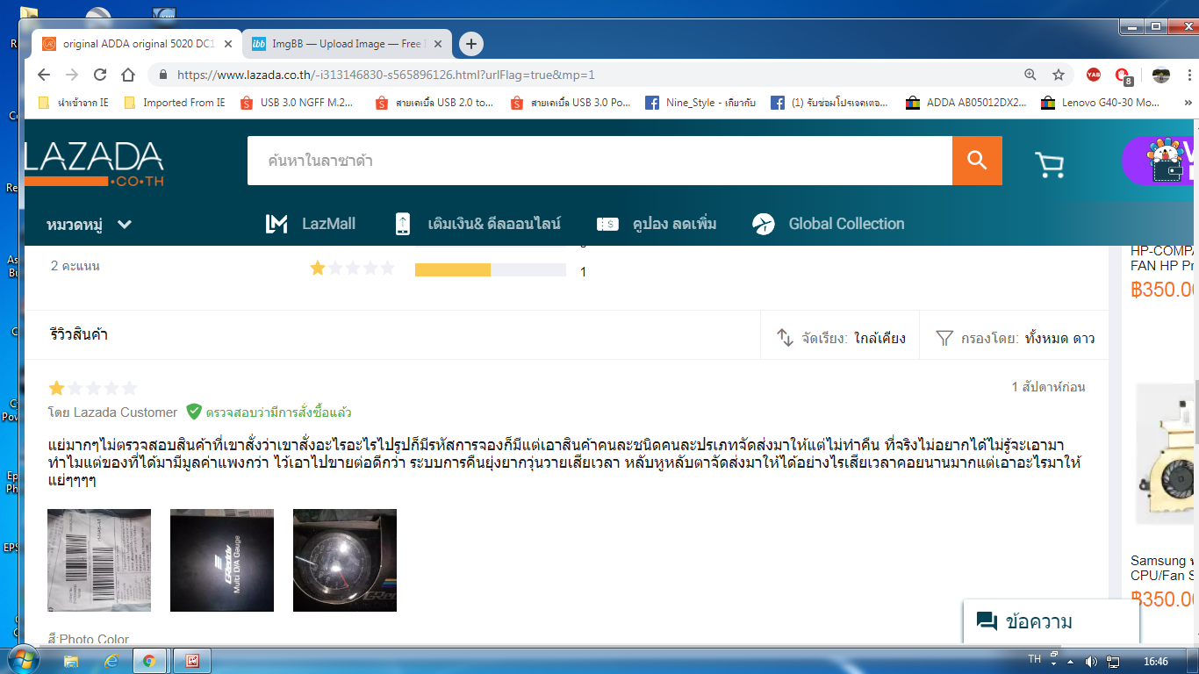Open the red YAB extension icon
This screenshot has width=1199, height=674.
1094,75
